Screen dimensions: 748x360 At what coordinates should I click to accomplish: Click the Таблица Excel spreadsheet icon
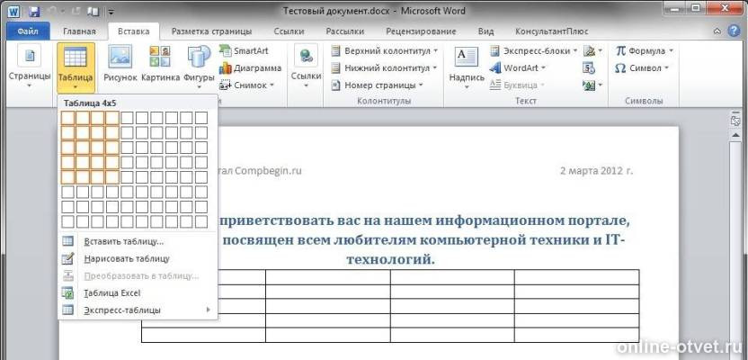pos(68,293)
